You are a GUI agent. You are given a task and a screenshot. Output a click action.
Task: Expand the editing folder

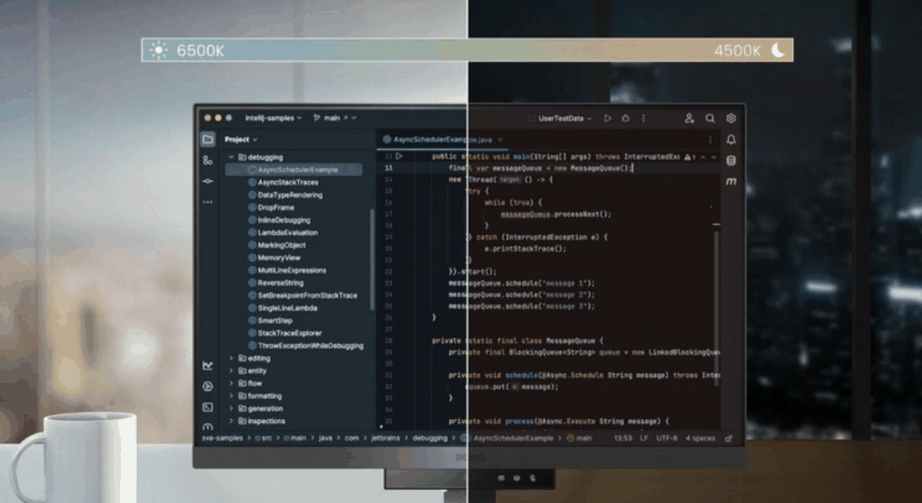[232, 359]
